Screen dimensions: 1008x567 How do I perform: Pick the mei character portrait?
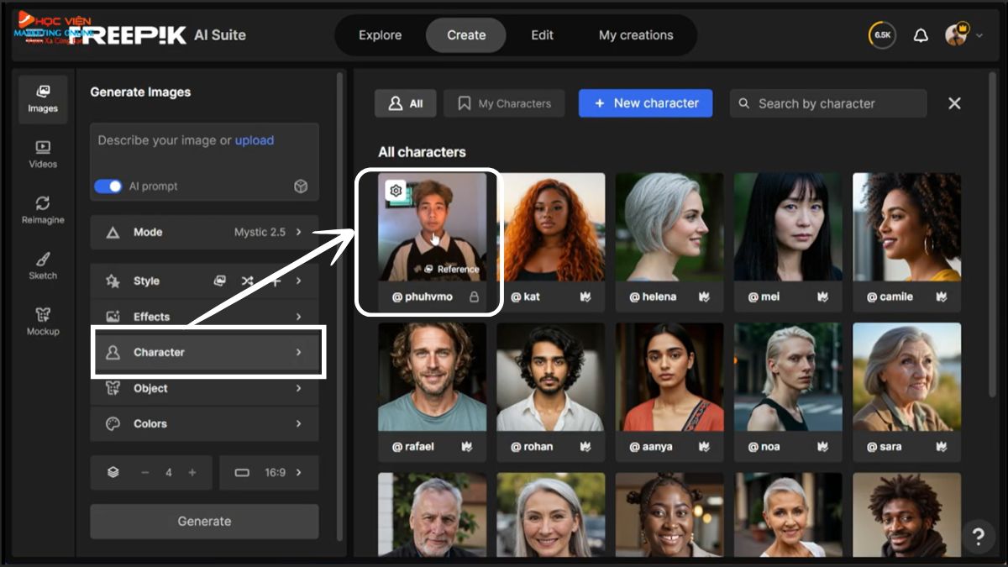coord(788,227)
